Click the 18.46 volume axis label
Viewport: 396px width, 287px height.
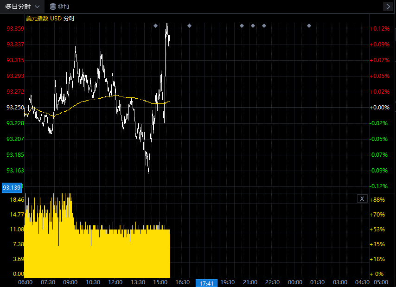[x=17, y=200]
